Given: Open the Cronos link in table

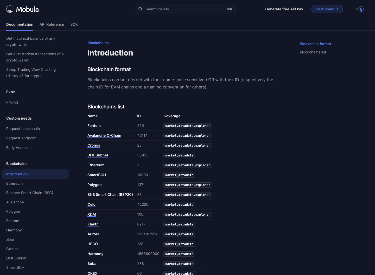Looking at the screenshot, I should tap(94, 145).
